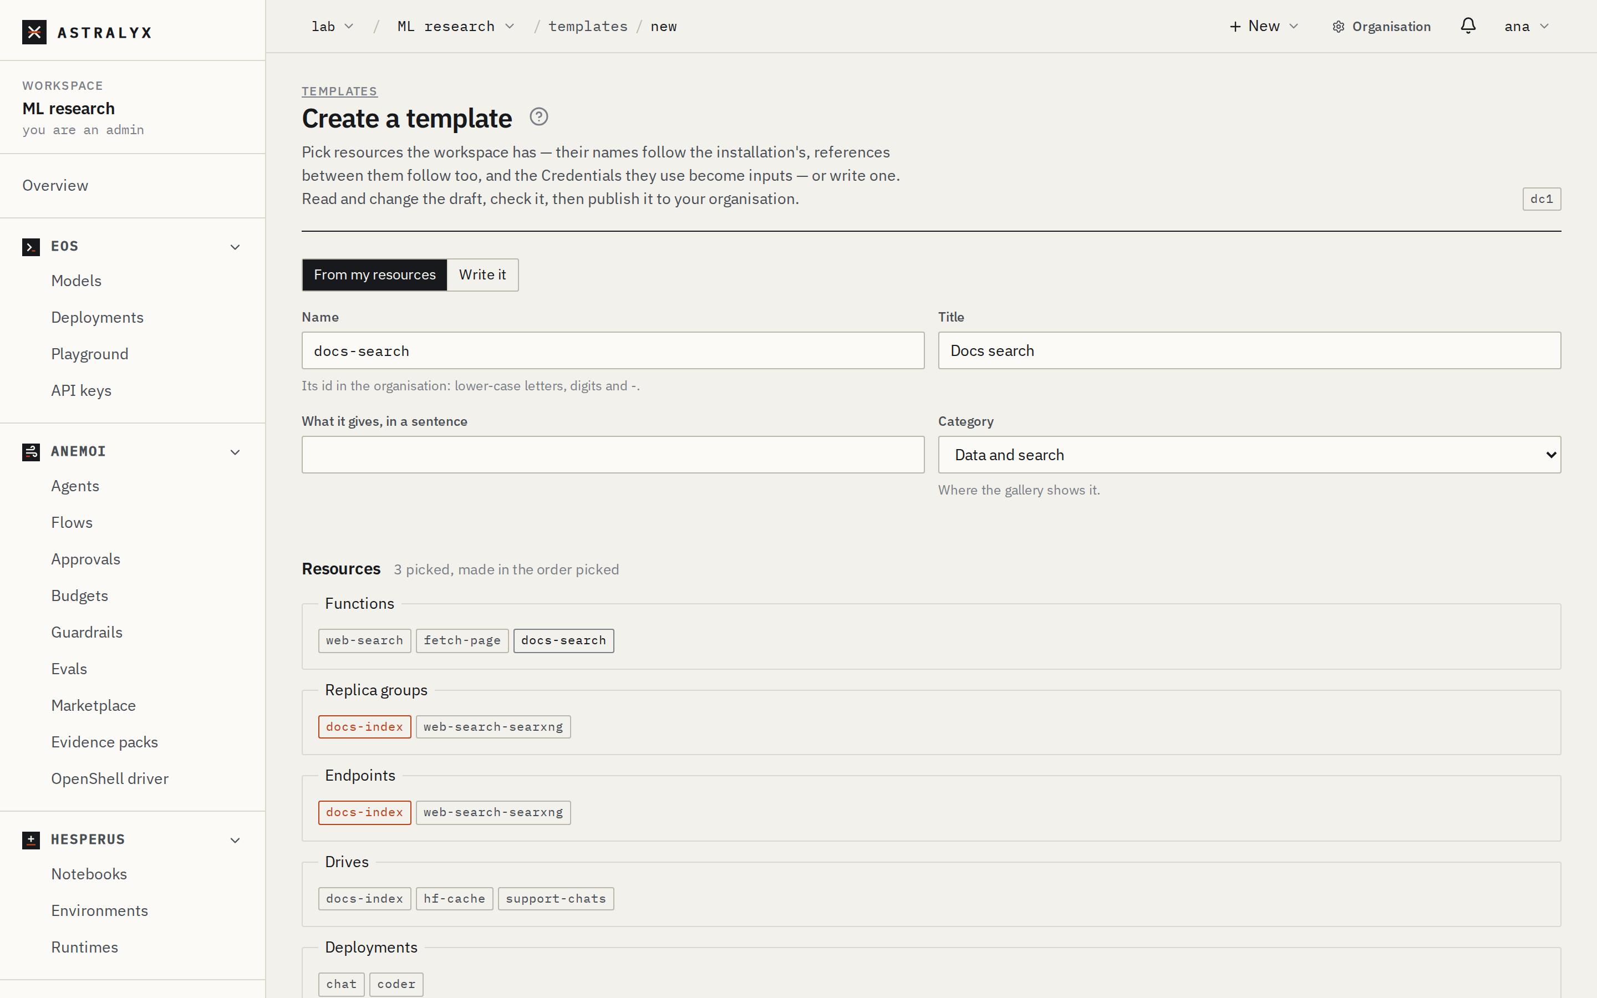Collapse the EOS sidebar section
1597x998 pixels.
point(235,247)
